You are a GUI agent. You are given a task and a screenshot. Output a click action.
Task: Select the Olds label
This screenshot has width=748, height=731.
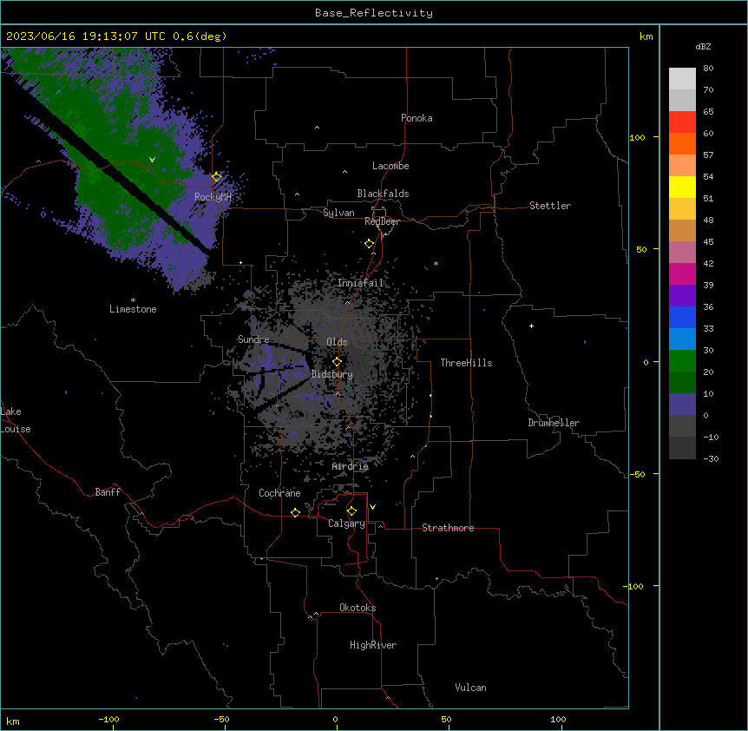coord(337,342)
